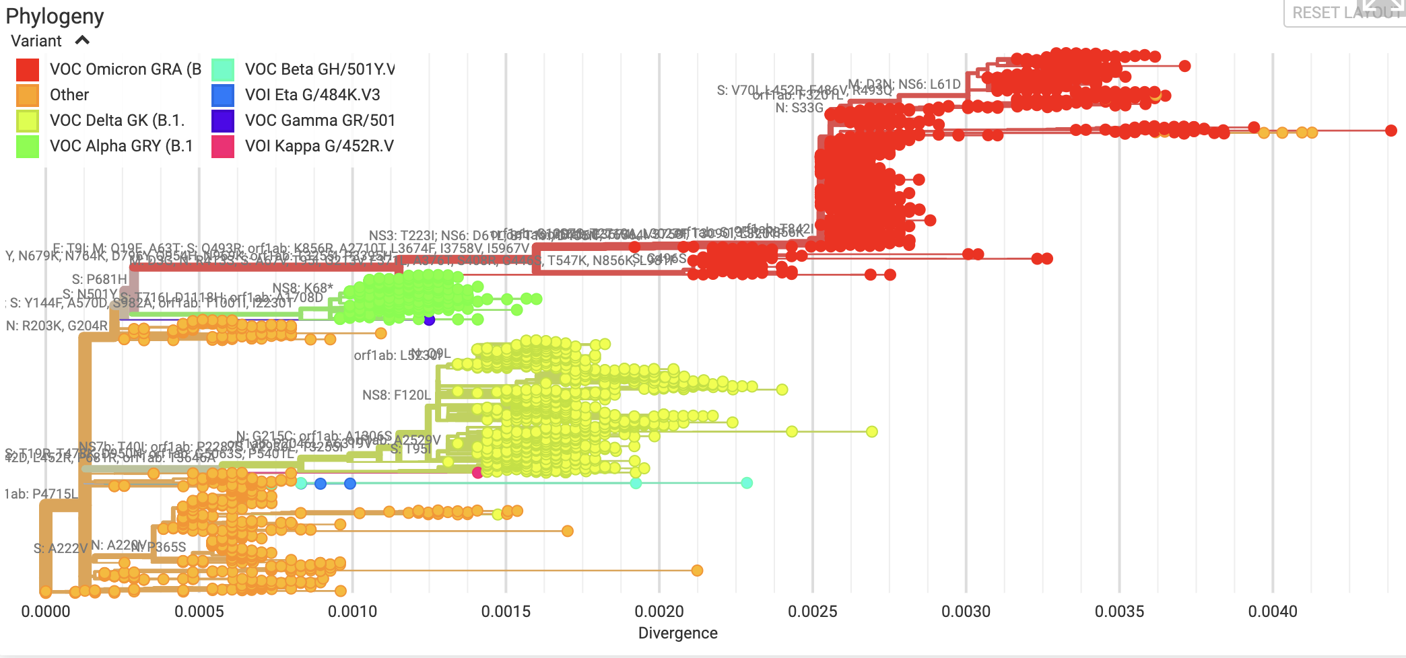Click the 'VOC Gamma GR/501' legend label
The height and width of the screenshot is (658, 1406).
tap(320, 120)
